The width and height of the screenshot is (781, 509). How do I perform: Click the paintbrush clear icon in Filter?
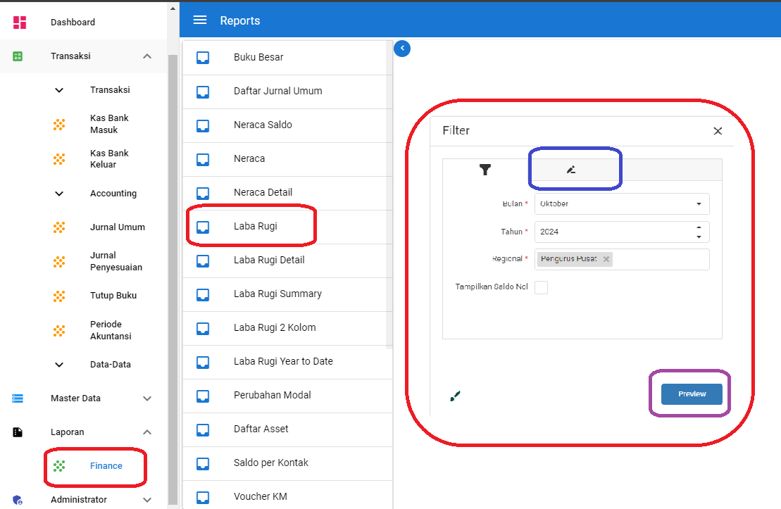pyautogui.click(x=455, y=396)
